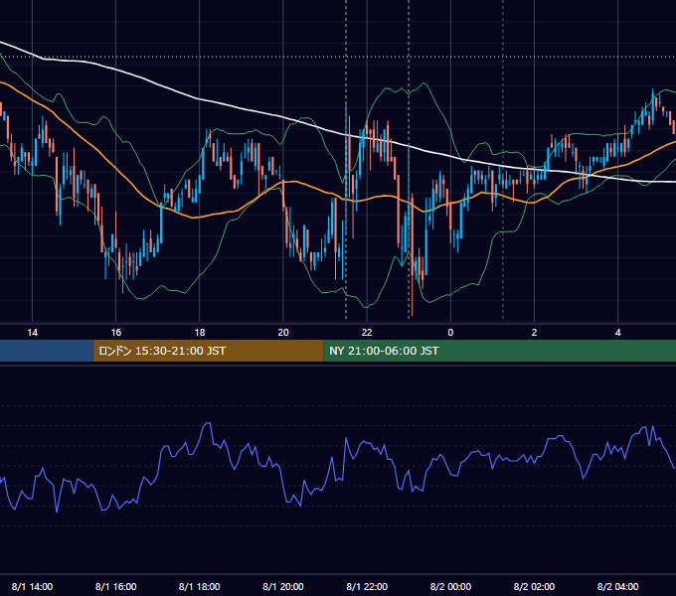The image size is (676, 596).
Task: Click the NY 21:00-06:00 JST session bar
Action: point(500,351)
